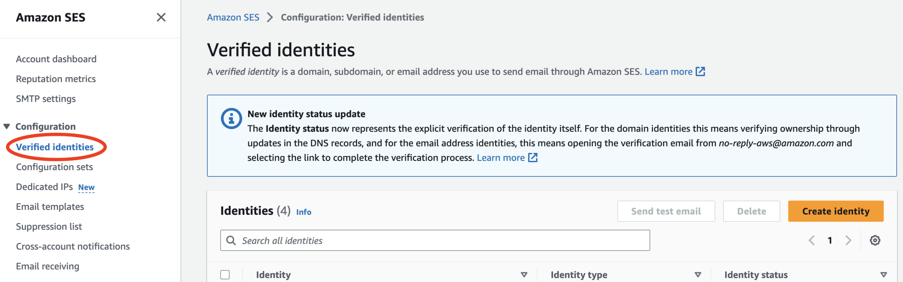Close the Amazon SES navigation panel
Screen dimensions: 903x282
(161, 17)
